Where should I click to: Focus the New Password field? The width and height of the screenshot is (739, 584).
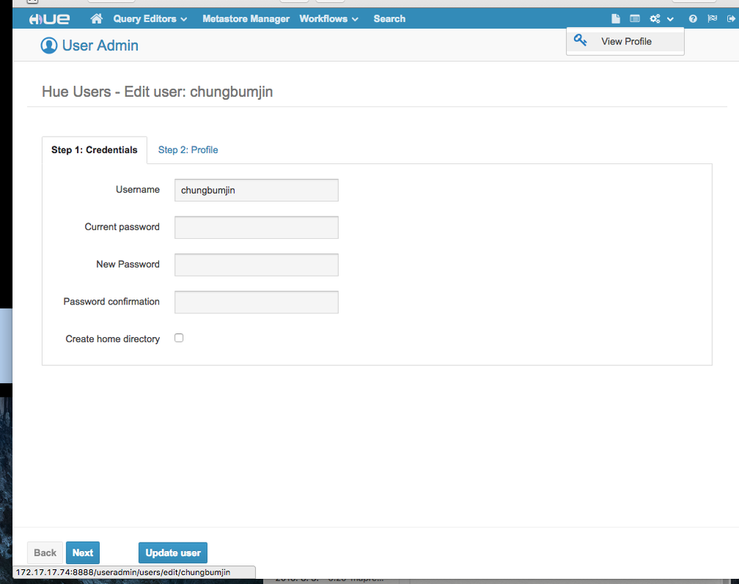pyautogui.click(x=257, y=265)
